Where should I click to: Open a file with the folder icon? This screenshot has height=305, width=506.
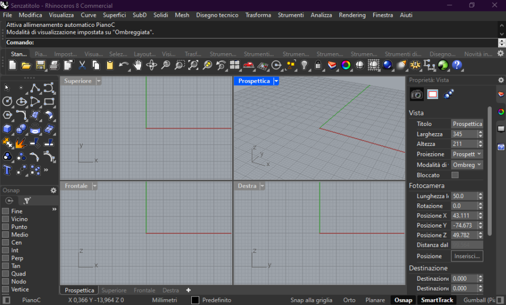[x=26, y=65]
